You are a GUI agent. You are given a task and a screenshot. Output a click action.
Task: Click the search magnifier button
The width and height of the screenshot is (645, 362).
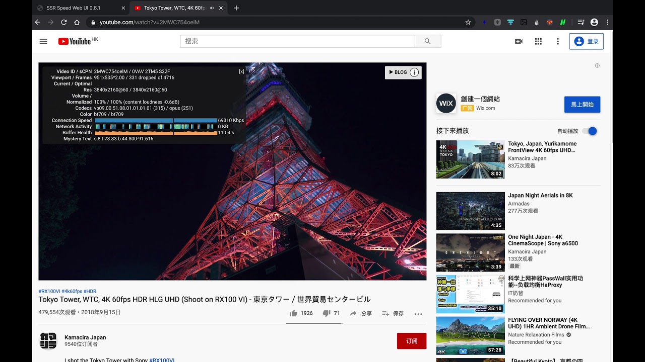pyautogui.click(x=428, y=41)
